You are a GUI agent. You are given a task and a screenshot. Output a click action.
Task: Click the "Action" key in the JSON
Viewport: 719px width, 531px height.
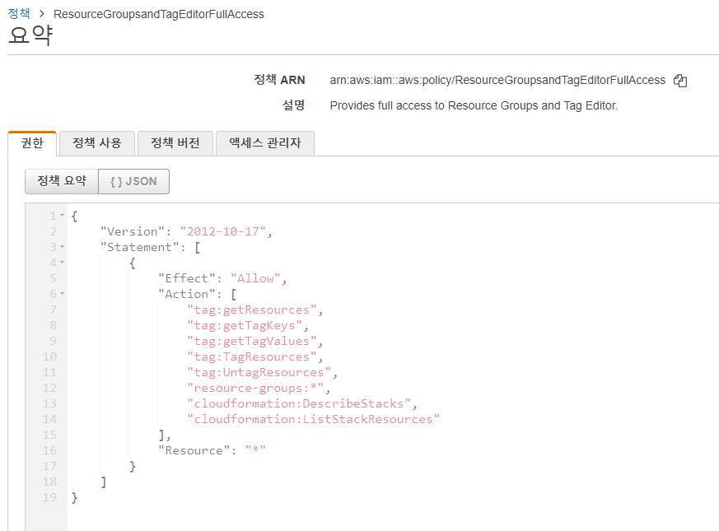[187, 294]
